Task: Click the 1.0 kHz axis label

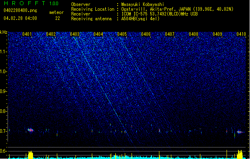Action: [x=4, y=72]
